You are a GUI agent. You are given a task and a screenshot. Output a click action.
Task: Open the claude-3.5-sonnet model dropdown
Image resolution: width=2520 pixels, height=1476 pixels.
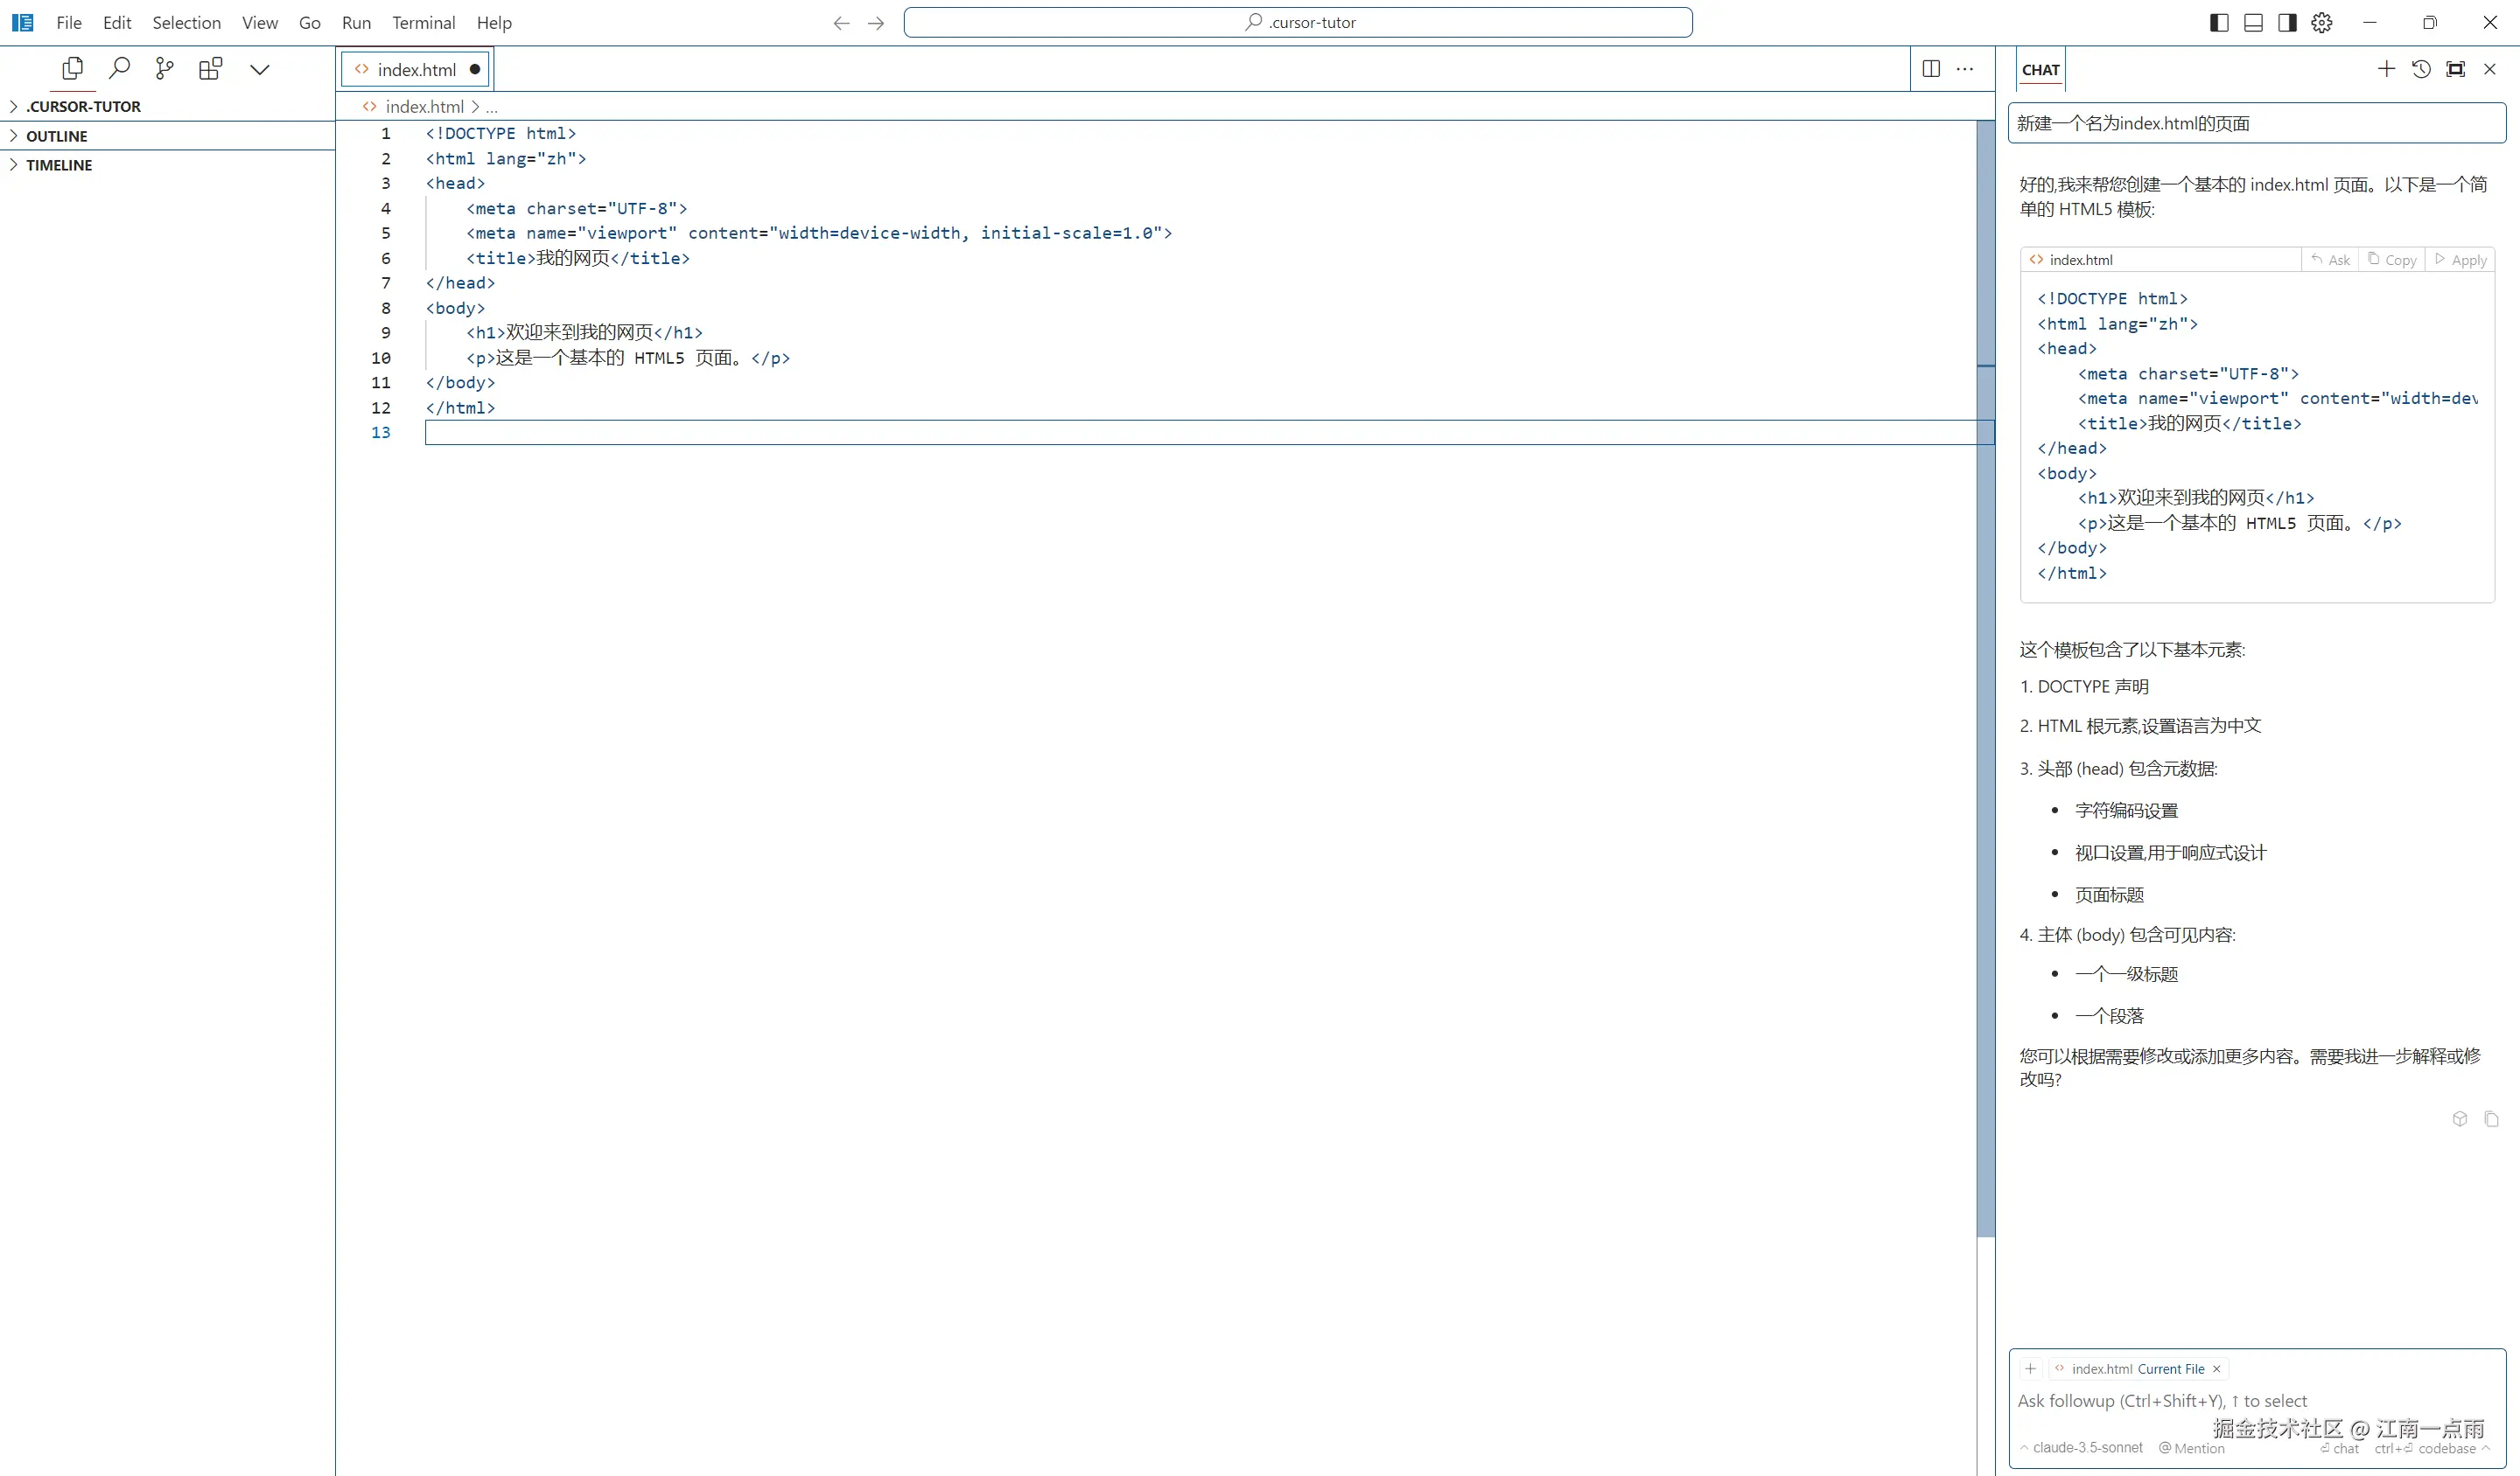click(2086, 1447)
